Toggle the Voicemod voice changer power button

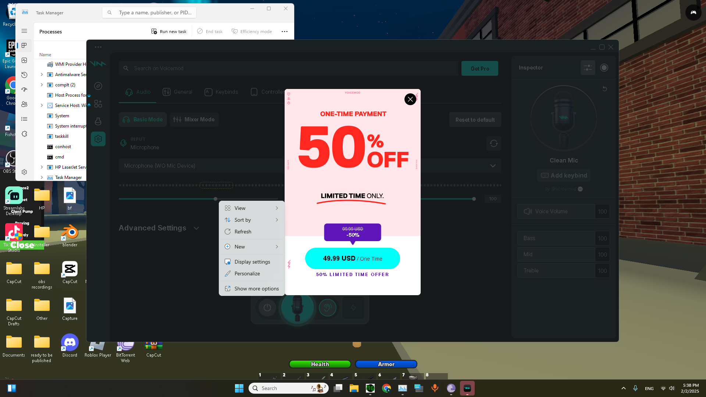[x=267, y=308]
